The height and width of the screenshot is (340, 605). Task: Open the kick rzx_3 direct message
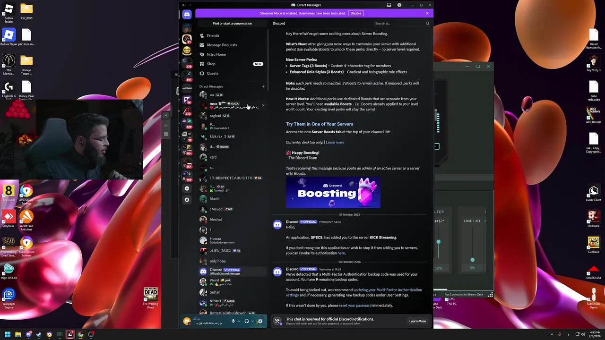232,136
